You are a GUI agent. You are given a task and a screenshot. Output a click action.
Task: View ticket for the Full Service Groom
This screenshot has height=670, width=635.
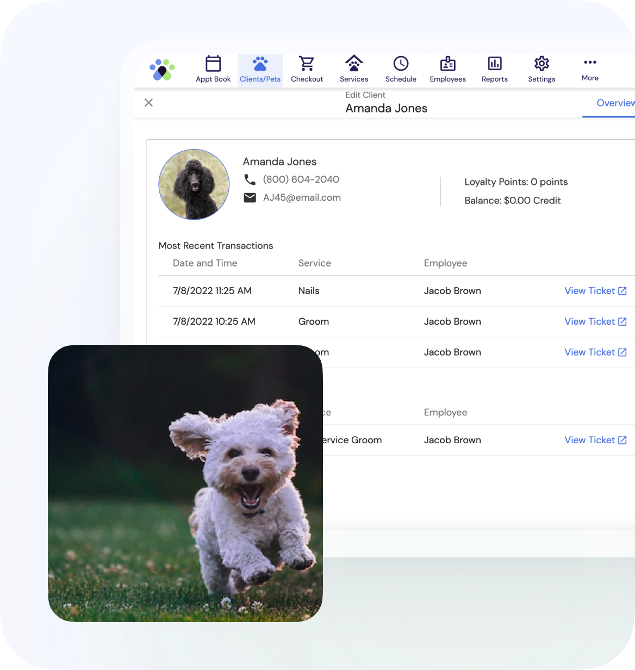pos(589,439)
